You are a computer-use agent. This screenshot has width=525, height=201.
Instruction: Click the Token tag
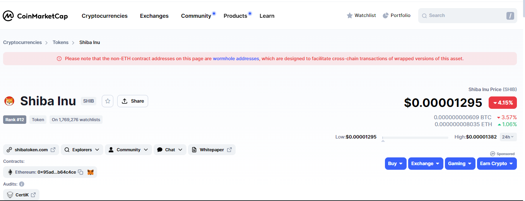[38, 120]
